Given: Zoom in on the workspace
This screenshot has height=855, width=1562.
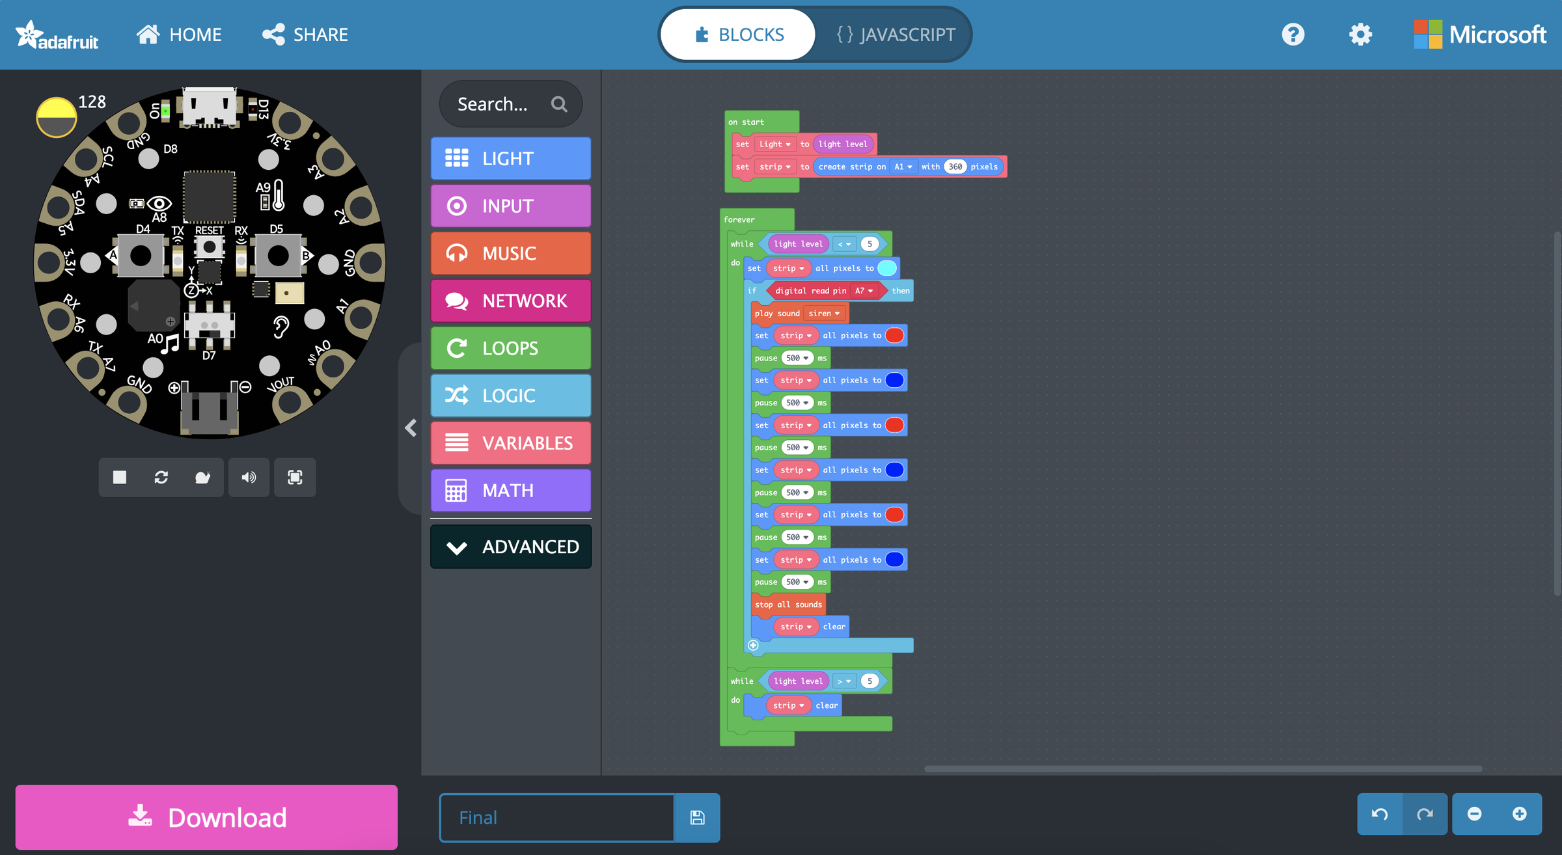Looking at the screenshot, I should coord(1520,814).
